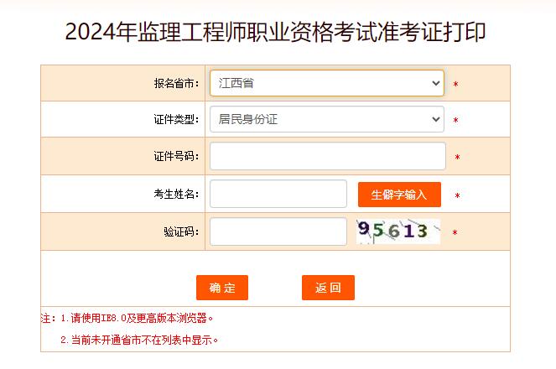Click the 2024年监理工程师 page title heading
This screenshot has height=369, width=556.
click(276, 32)
